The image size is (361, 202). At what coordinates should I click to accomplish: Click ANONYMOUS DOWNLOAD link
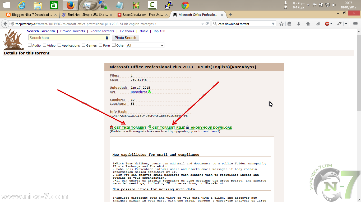coord(211,128)
